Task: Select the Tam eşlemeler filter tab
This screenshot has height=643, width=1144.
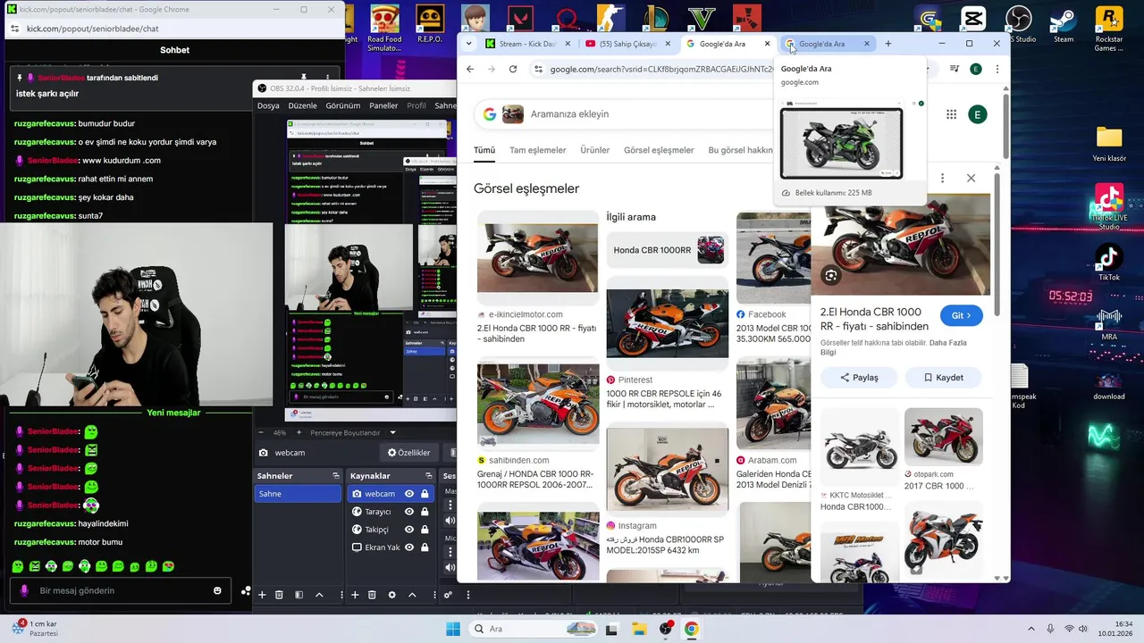Action: [x=538, y=150]
